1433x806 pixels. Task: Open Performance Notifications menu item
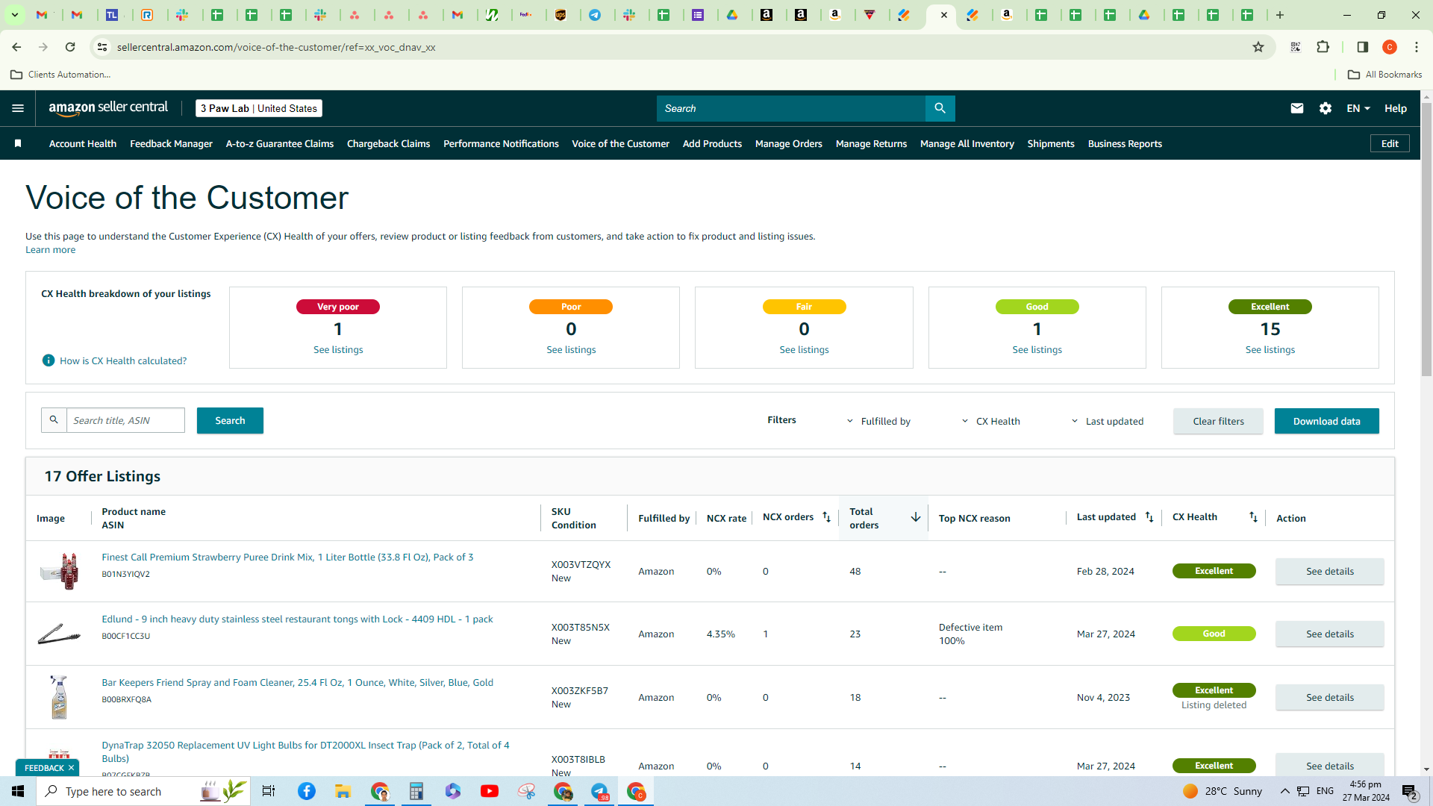tap(501, 143)
